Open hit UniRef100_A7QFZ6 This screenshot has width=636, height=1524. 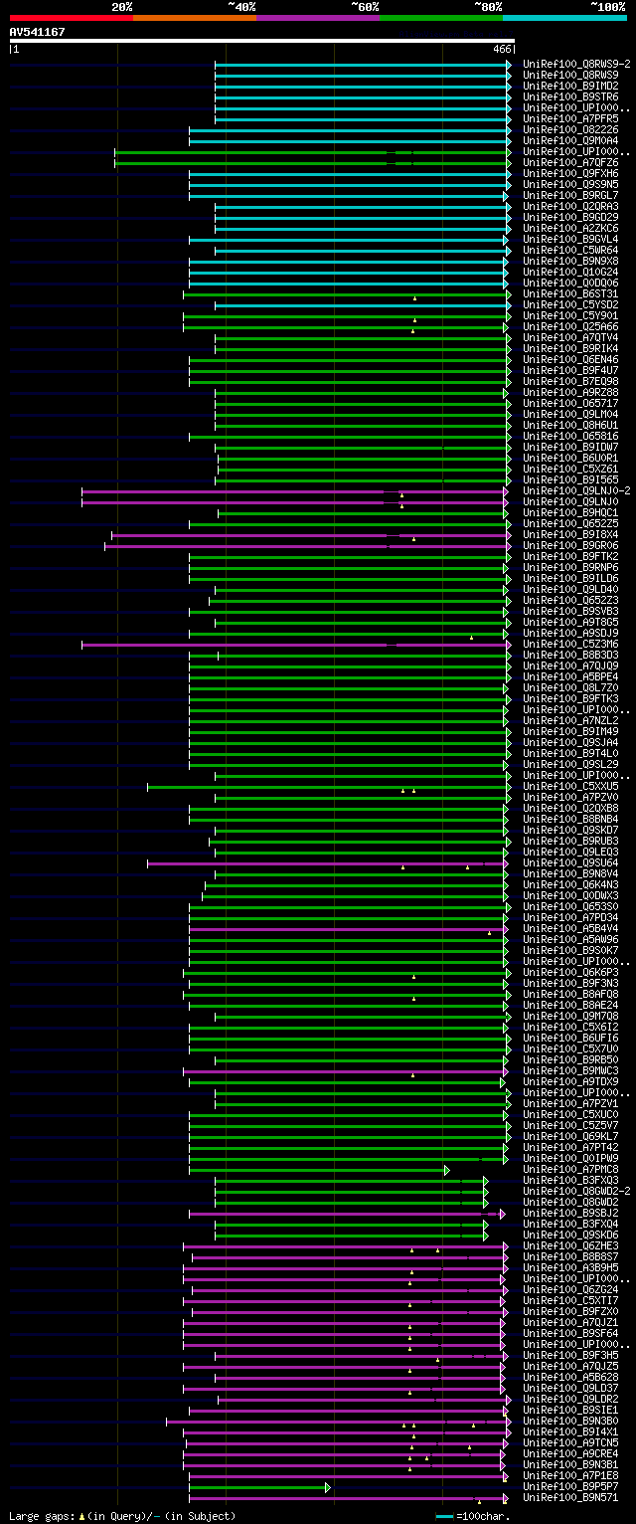pos(570,162)
